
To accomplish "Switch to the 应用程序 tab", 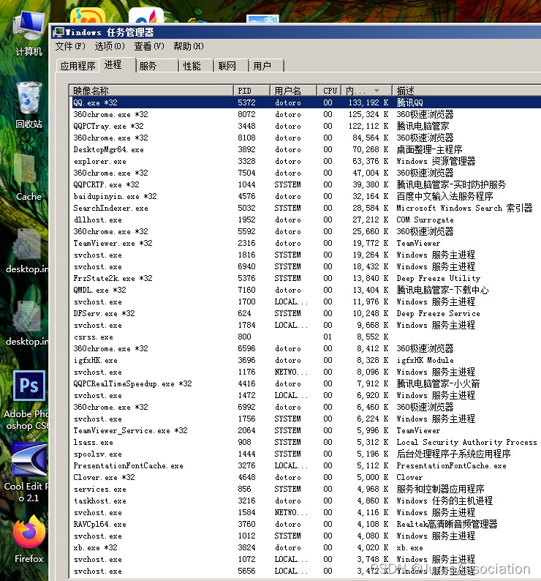I will click(x=77, y=66).
